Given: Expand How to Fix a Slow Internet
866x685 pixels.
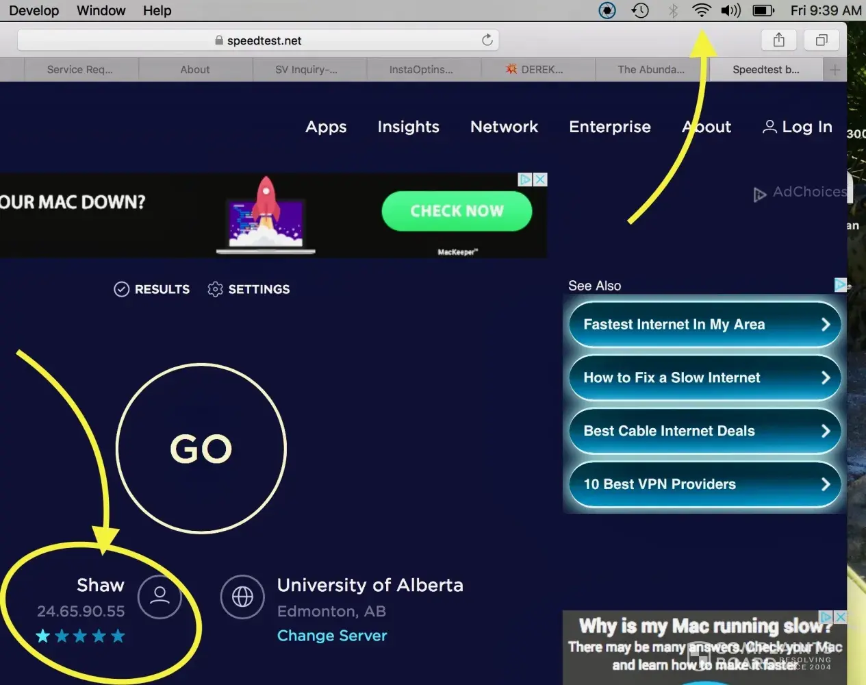Looking at the screenshot, I should coord(704,378).
